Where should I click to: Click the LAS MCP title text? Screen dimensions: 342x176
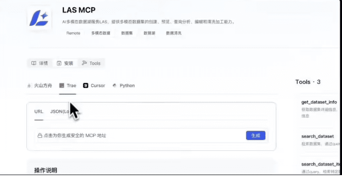click(x=79, y=10)
